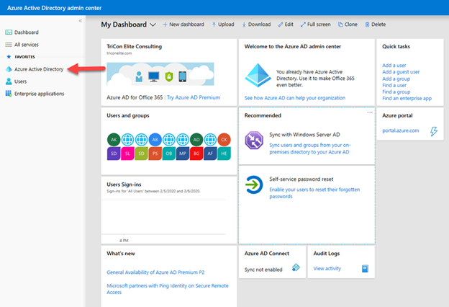Open Microsoft partners with Ping Identity article

point(168,289)
